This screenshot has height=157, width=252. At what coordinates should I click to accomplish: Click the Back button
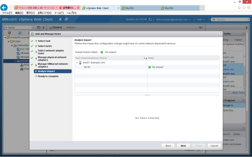(x=168, y=146)
